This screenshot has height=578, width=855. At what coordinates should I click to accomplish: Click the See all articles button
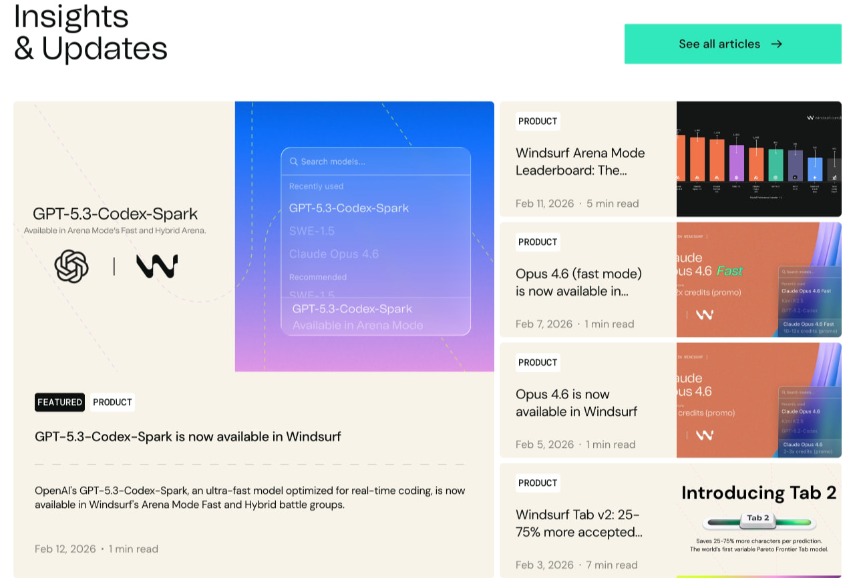733,44
